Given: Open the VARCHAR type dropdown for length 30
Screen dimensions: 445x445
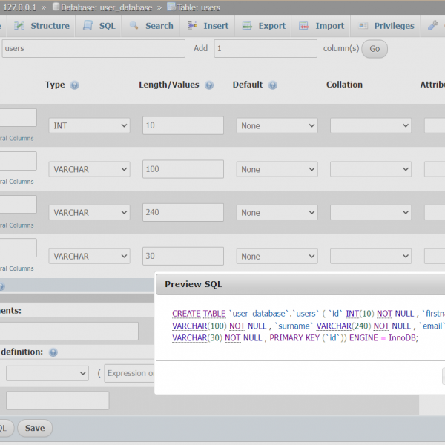Looking at the screenshot, I should click(89, 257).
